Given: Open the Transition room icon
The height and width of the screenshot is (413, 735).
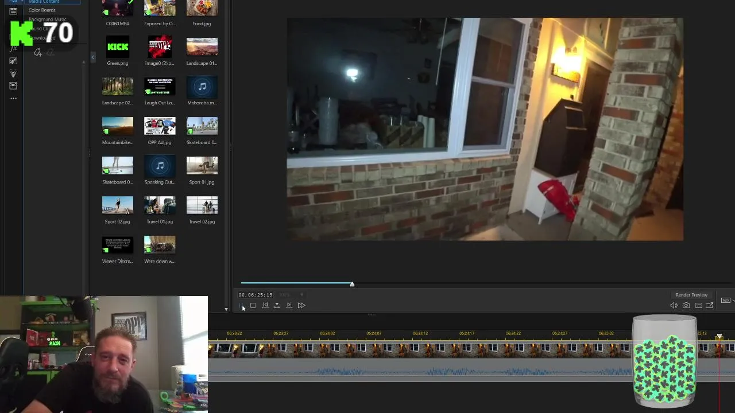Looking at the screenshot, I should [x=13, y=86].
